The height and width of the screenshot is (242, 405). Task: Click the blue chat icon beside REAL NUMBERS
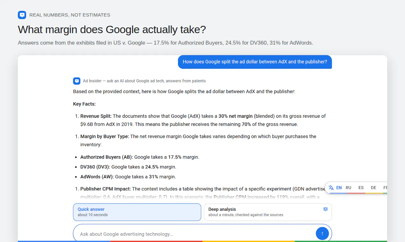pos(22,15)
